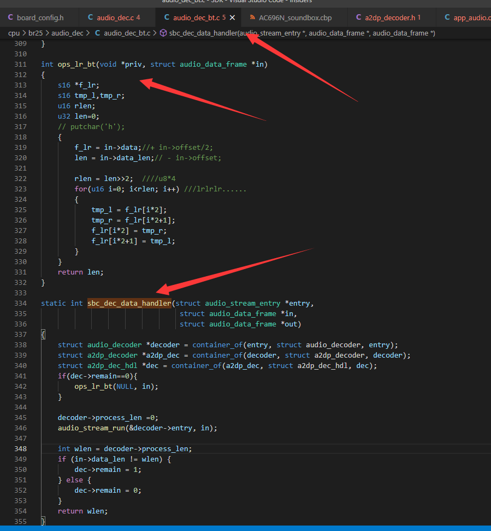Click 'f_lr[i*2+1] = tmp_l;' statement
491x531 pixels.
133,241
